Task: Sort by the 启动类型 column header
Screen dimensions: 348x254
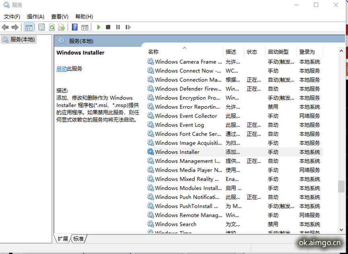Action: [x=281, y=52]
